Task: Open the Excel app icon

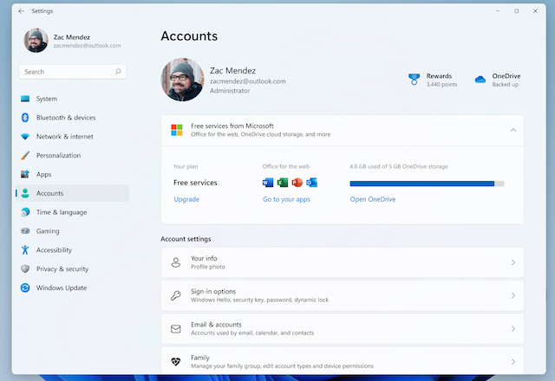Action: point(283,183)
